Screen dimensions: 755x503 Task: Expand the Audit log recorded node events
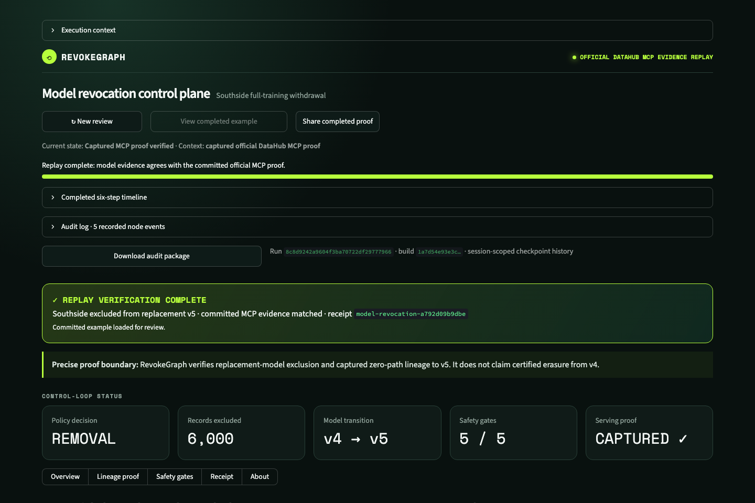point(377,227)
